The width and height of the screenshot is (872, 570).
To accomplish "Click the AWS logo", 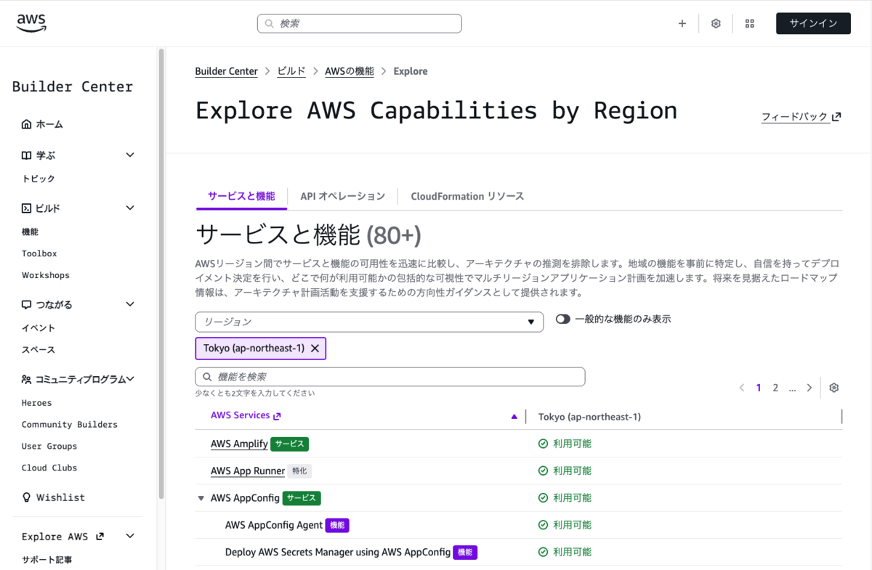I will point(31,24).
